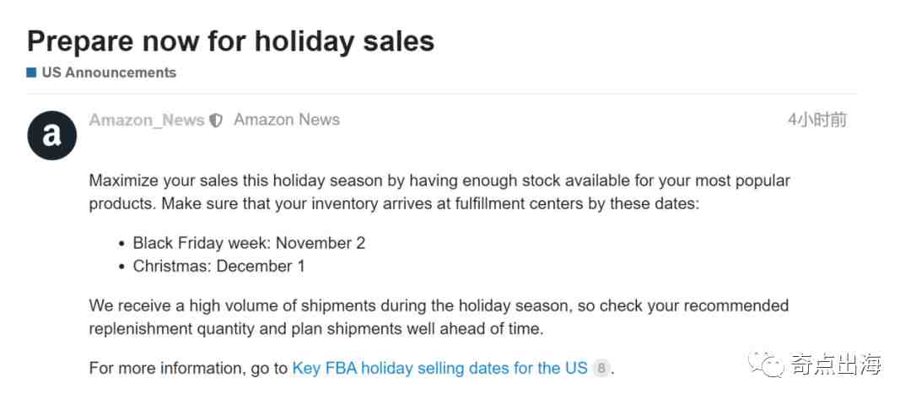Click the WeChat logo in the watermark
The width and height of the screenshot is (911, 405).
(766, 363)
